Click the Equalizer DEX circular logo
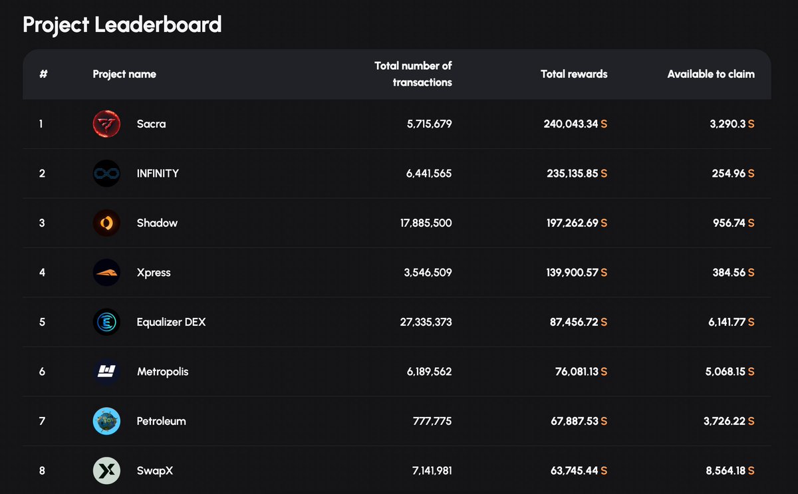The width and height of the screenshot is (798, 494). click(106, 322)
